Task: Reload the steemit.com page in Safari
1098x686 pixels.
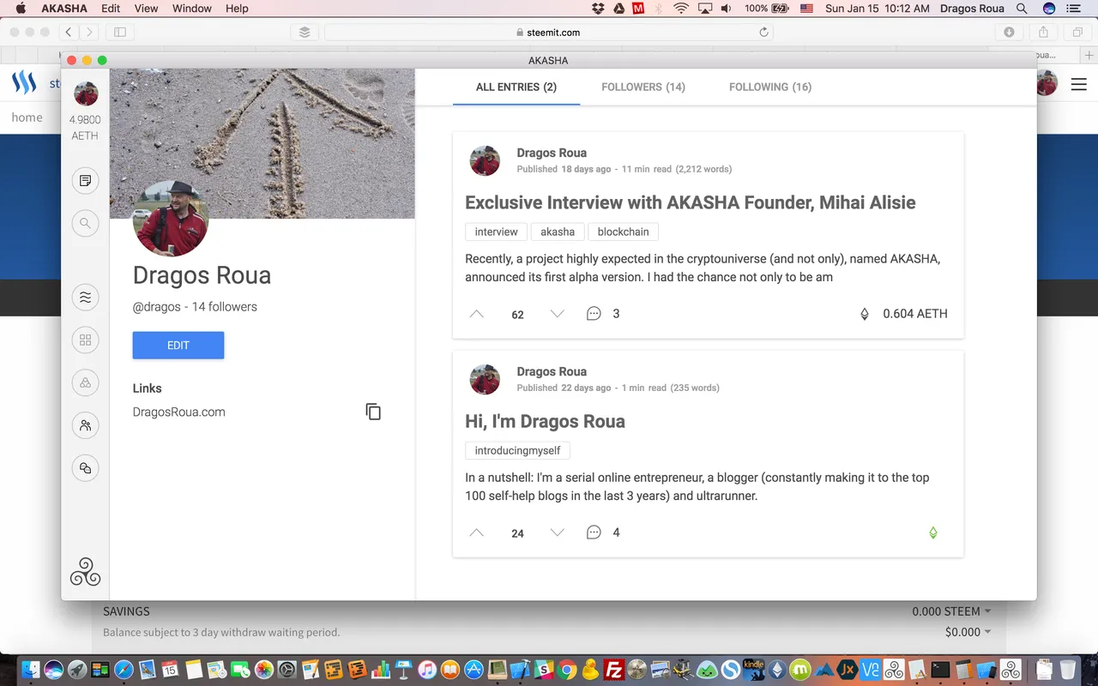Action: 763,32
